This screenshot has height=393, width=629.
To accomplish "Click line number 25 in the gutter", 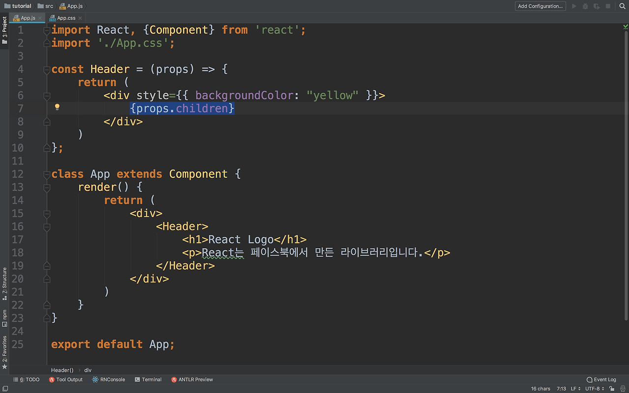I will click(x=17, y=344).
